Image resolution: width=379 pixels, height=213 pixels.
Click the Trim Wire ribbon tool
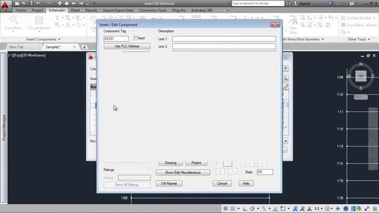pos(293,25)
